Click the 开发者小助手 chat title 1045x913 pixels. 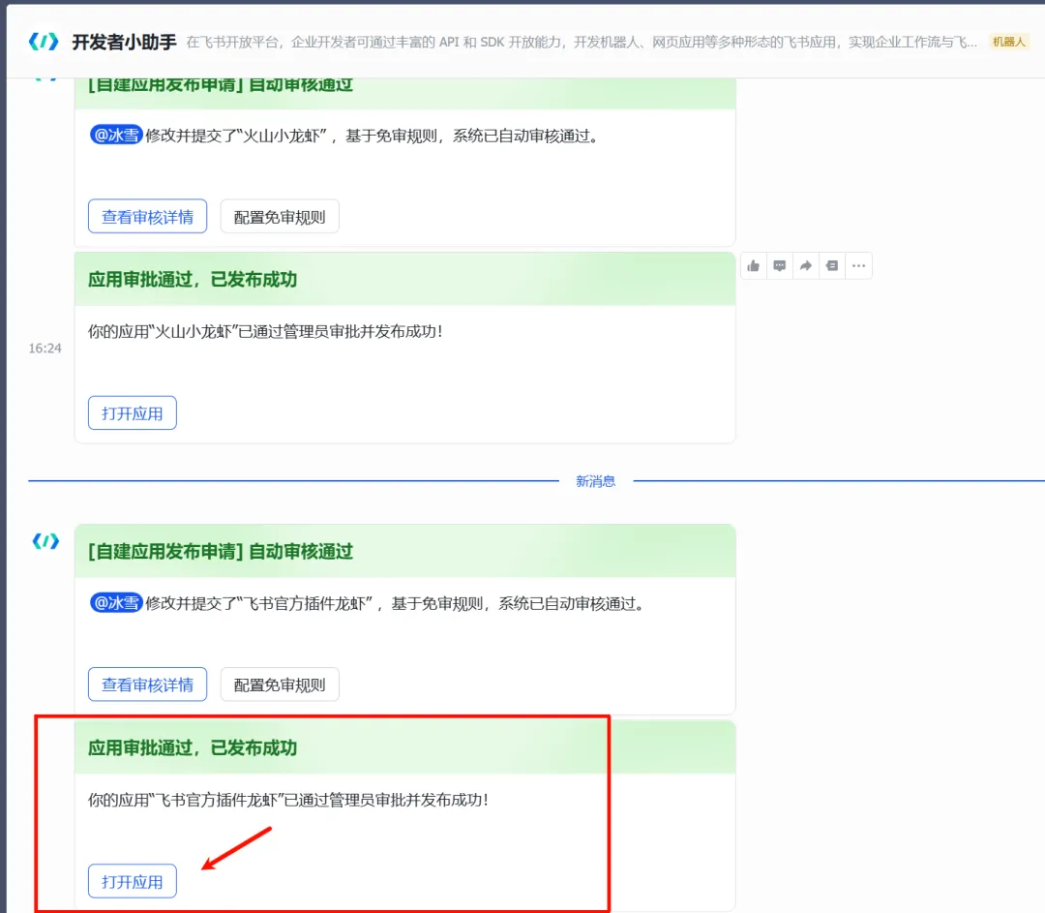(124, 42)
